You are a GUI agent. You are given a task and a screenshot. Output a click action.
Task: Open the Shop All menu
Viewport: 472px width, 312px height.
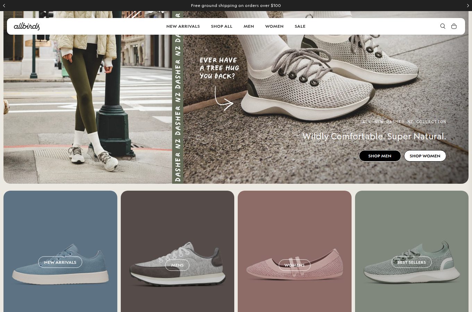[x=221, y=26]
